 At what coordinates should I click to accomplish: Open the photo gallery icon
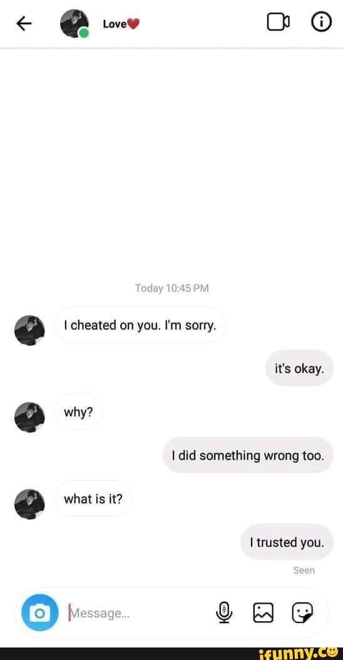click(x=263, y=612)
